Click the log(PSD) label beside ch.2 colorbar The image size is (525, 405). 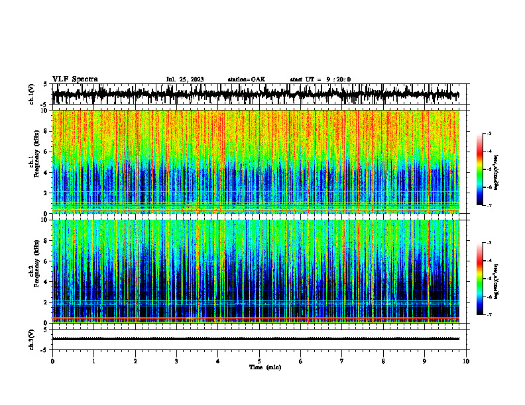coord(496,282)
